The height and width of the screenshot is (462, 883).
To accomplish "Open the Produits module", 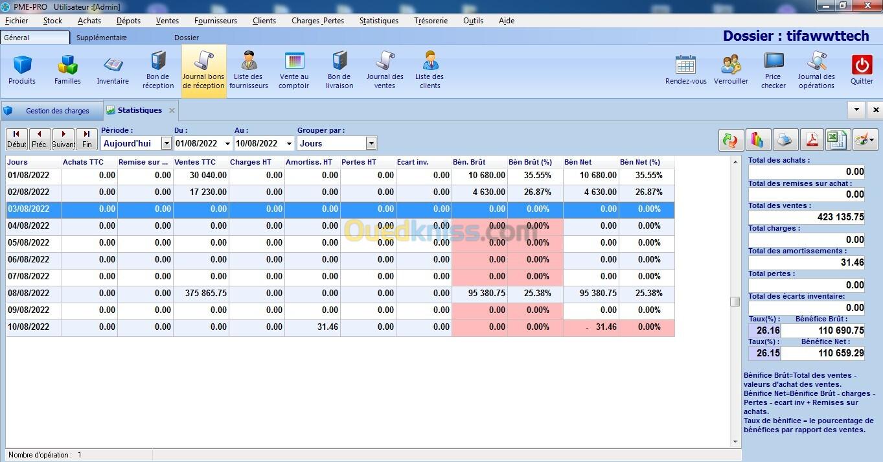I will click(22, 70).
